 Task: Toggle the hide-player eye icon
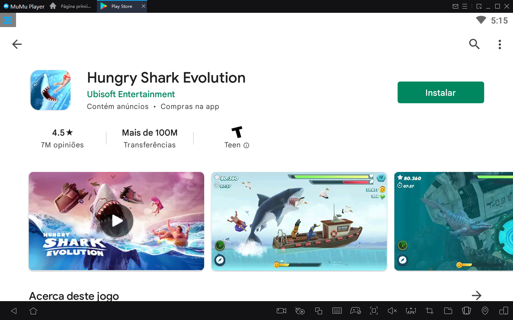point(300,311)
